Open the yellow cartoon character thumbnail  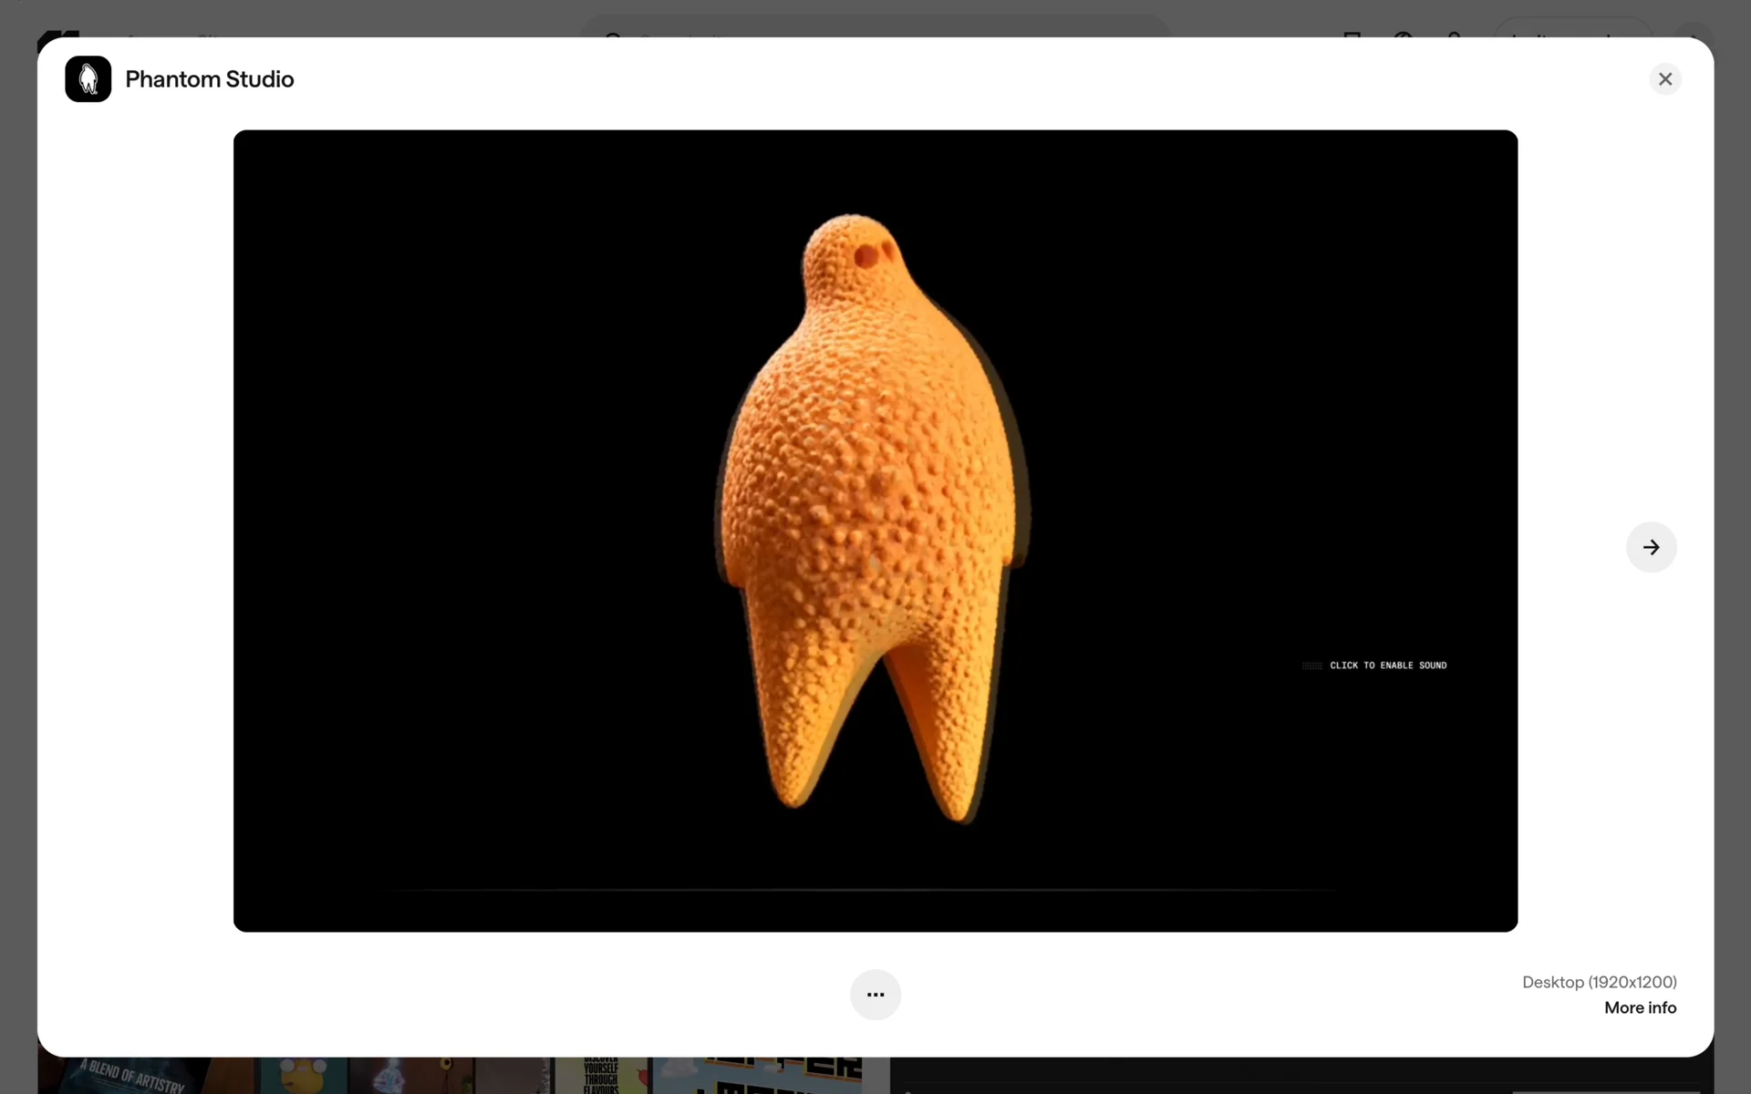[303, 1076]
